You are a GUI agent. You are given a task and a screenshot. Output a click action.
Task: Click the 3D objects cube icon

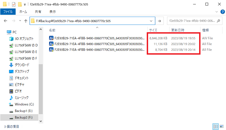click(11, 39)
